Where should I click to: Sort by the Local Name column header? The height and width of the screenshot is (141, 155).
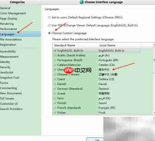coord(107,45)
